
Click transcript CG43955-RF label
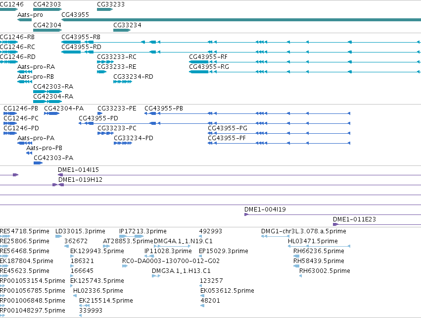[x=208, y=57]
